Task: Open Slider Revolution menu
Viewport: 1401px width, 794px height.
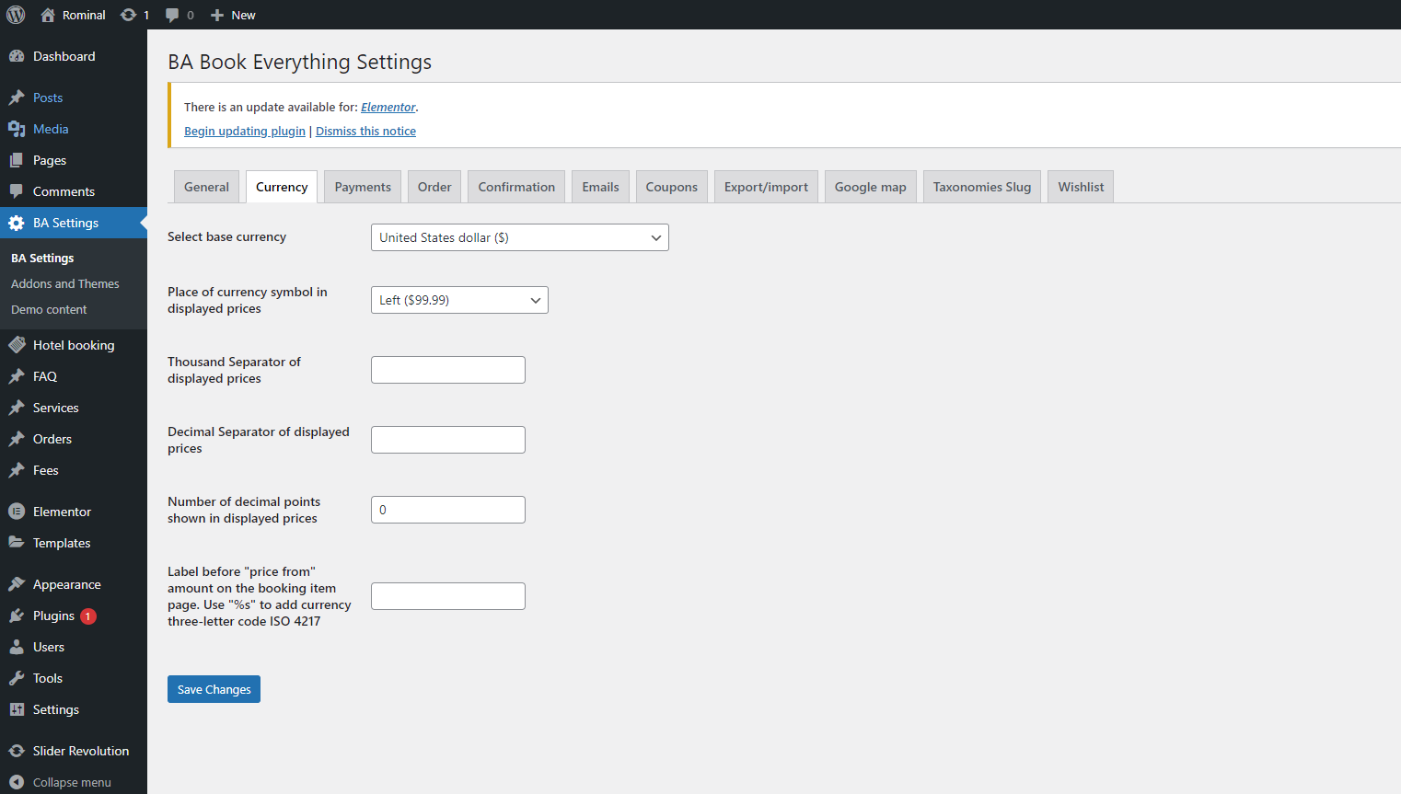Action: click(81, 751)
